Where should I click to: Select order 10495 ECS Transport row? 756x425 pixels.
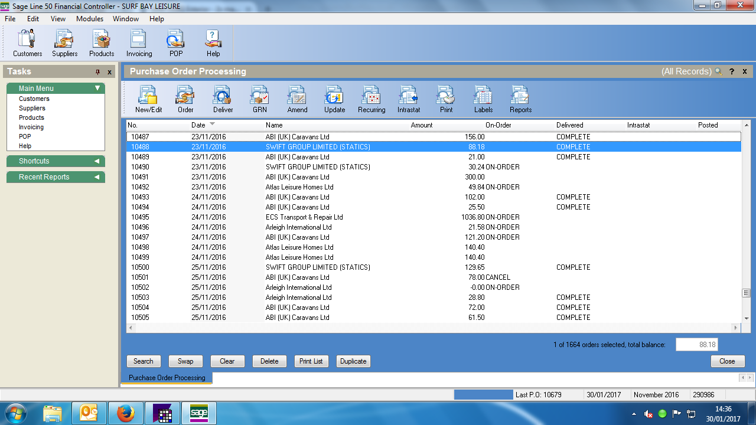coord(304,217)
